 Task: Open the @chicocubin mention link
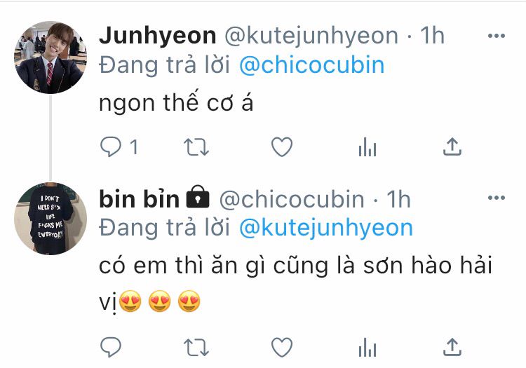tap(312, 64)
